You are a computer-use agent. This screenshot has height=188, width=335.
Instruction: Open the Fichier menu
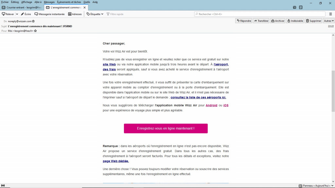pos(5,2)
